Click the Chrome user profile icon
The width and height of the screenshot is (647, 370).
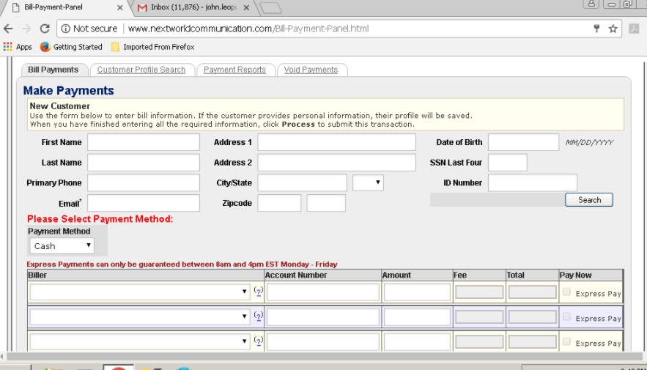point(591,4)
